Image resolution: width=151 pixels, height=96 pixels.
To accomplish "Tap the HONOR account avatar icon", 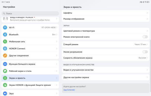I will coord(6,19).
